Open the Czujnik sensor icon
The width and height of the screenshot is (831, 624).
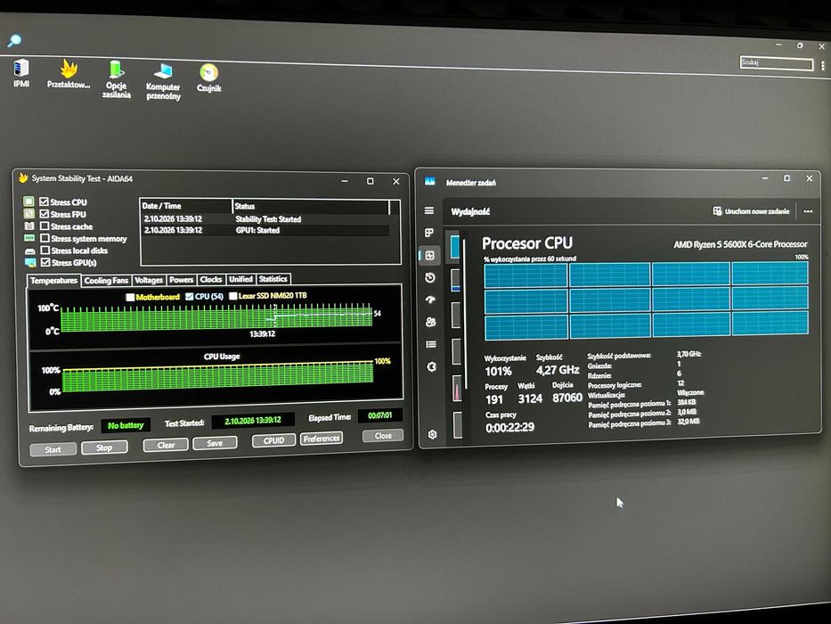(208, 78)
